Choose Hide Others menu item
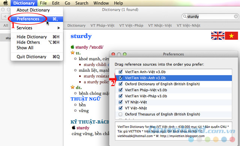 (x=37, y=42)
